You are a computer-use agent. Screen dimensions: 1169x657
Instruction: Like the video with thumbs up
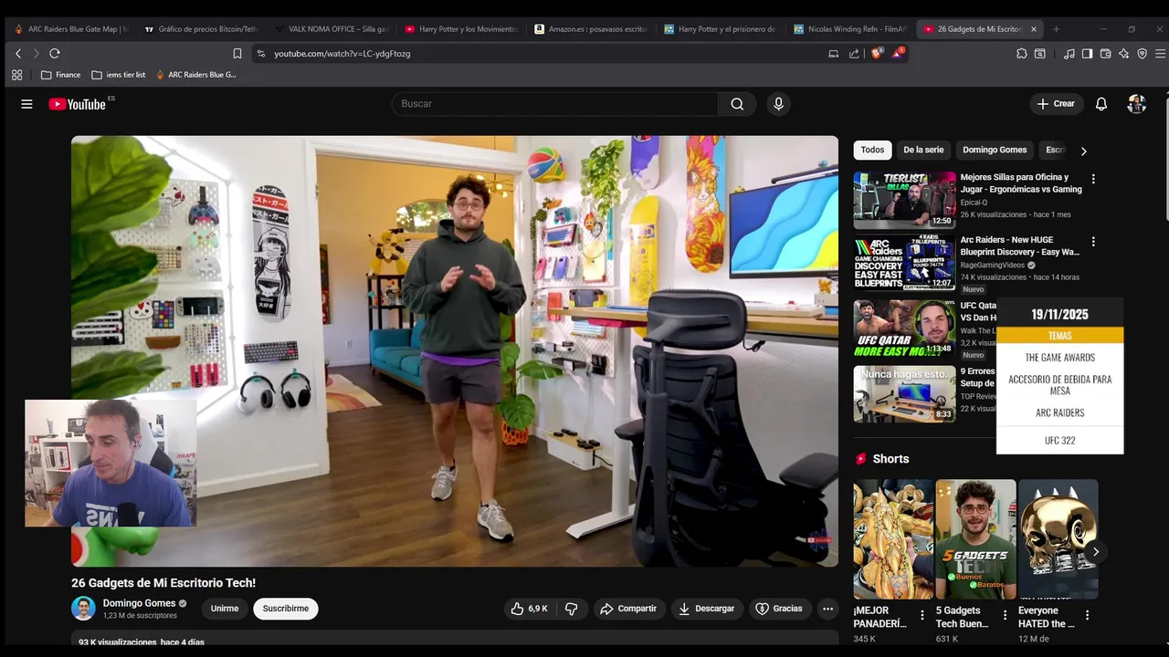pyautogui.click(x=529, y=609)
